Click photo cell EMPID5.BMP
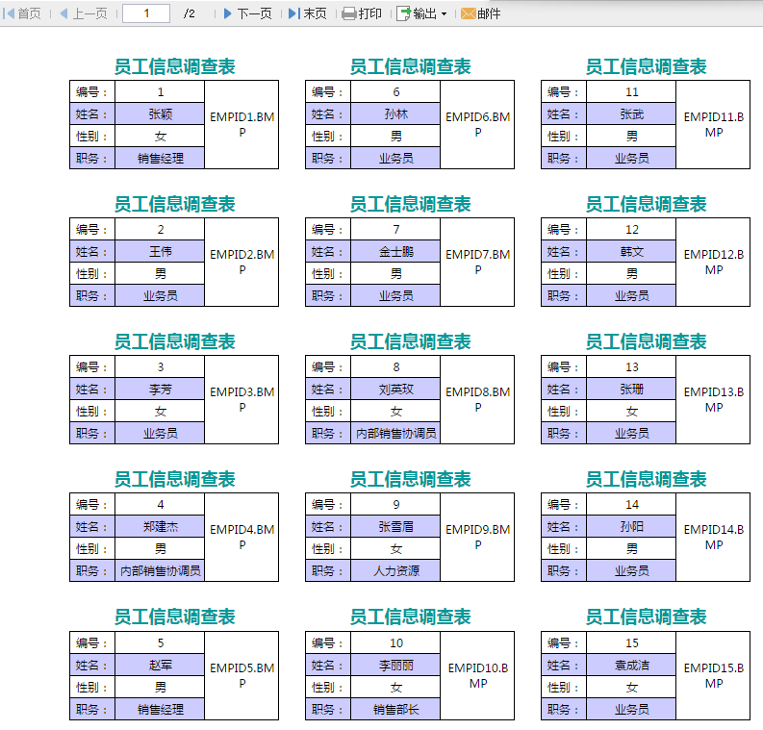The image size is (763, 730). [242, 675]
